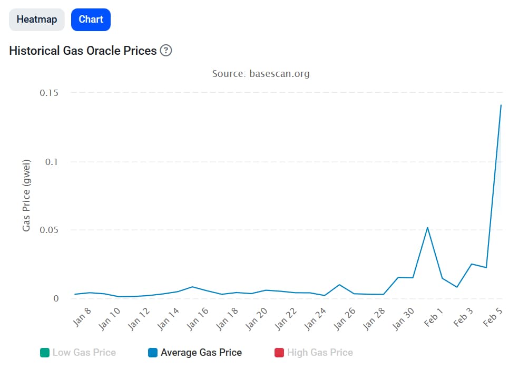Click the small Jan 25 bump on line
This screenshot has width=519, height=369.
point(340,285)
